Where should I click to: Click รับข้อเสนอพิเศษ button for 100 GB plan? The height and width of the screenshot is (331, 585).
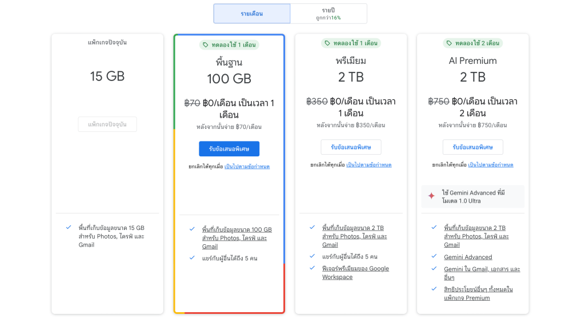[x=229, y=149]
